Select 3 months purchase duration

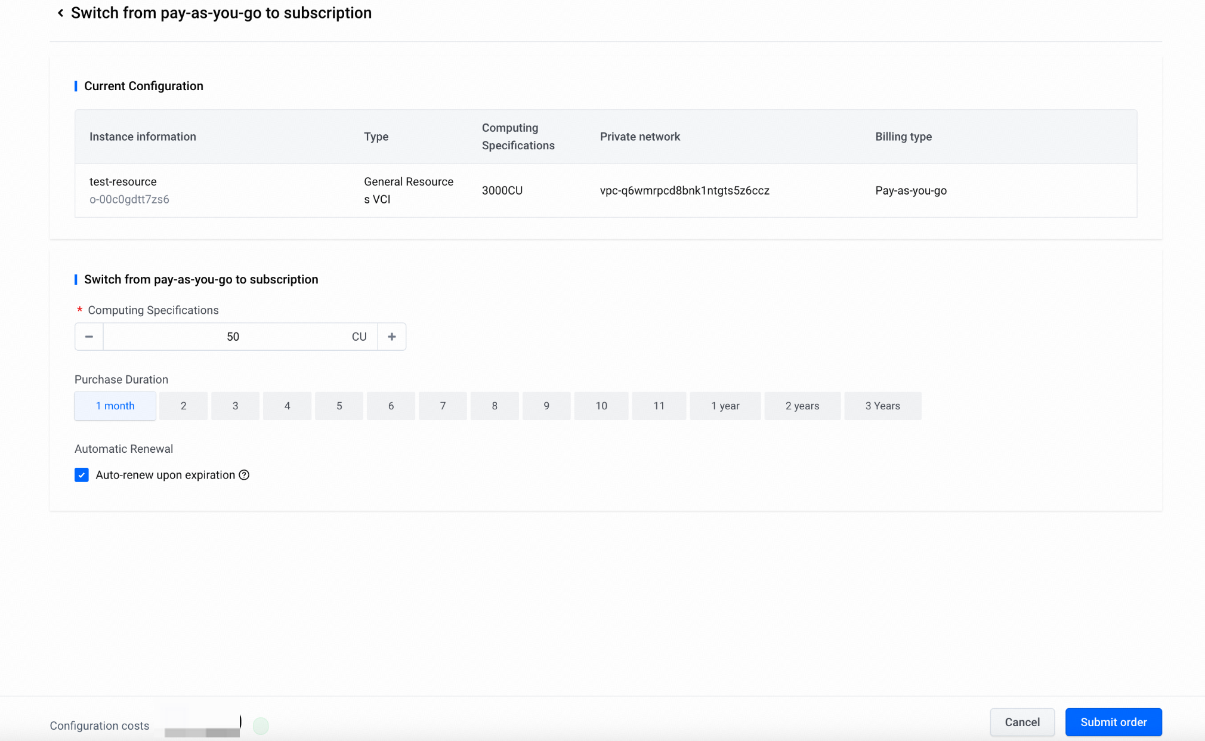[235, 406]
